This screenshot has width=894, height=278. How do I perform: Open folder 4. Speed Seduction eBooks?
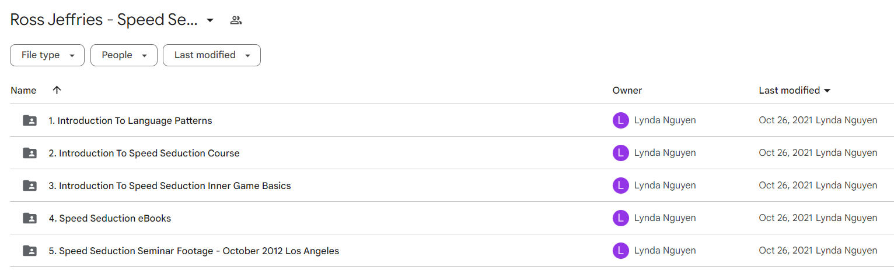click(110, 219)
